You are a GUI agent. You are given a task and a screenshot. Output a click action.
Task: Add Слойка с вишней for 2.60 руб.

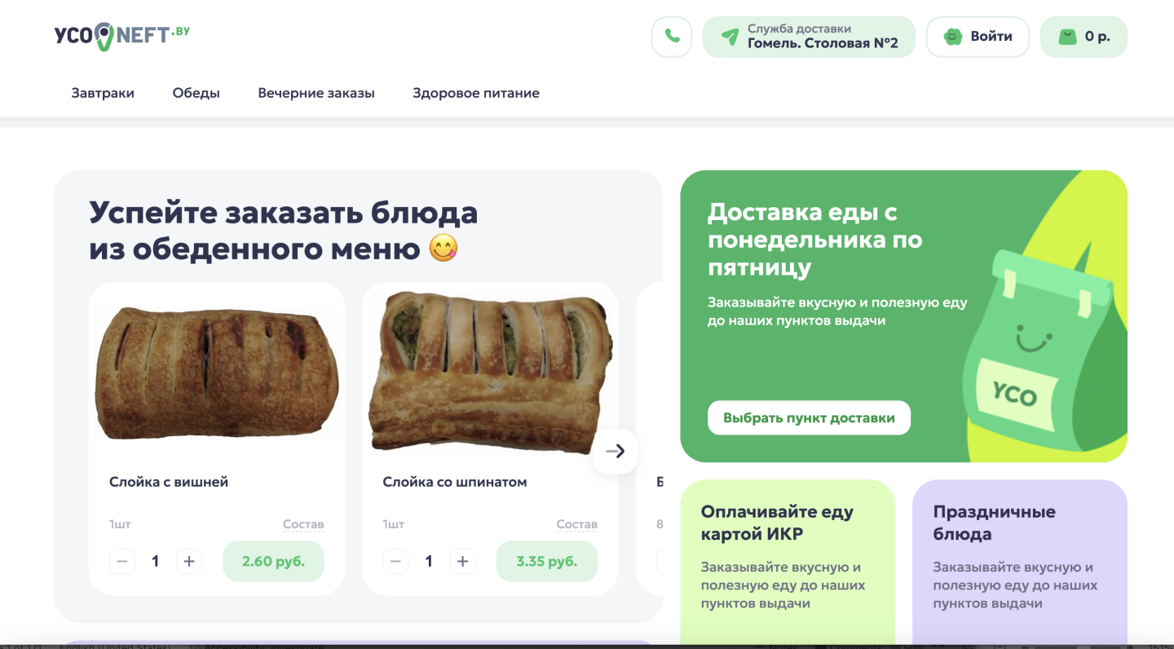tap(273, 561)
